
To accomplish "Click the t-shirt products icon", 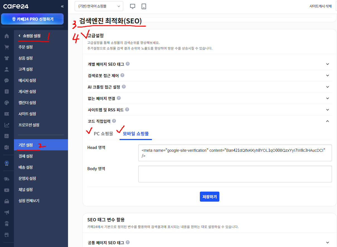I will coord(7,58).
